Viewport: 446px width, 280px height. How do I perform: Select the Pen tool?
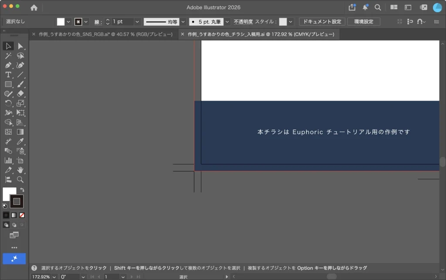(x=8, y=65)
